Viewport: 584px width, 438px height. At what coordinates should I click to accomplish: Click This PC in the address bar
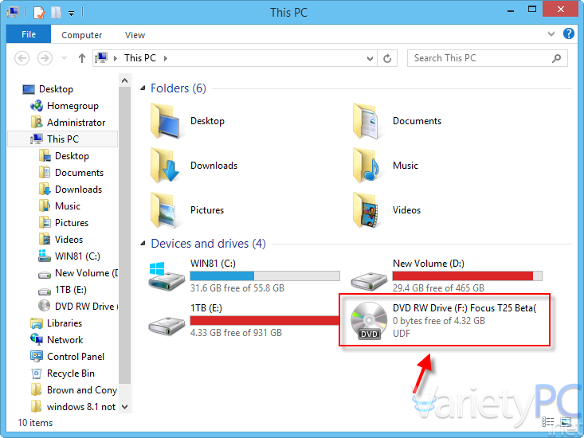point(140,58)
